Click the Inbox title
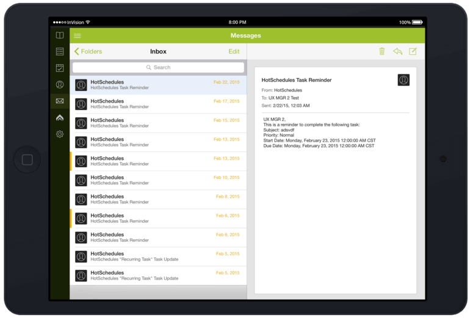Image resolution: width=470 pixels, height=318 pixels. tap(158, 51)
